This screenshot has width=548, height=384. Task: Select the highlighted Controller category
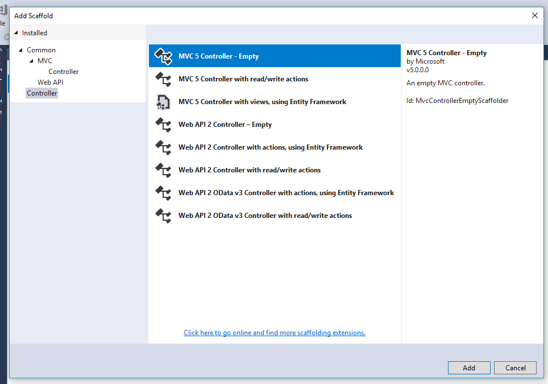(41, 93)
